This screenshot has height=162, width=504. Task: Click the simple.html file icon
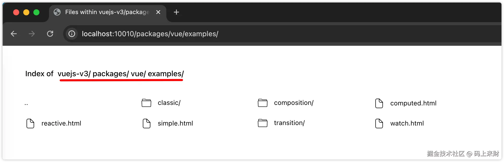(x=147, y=123)
